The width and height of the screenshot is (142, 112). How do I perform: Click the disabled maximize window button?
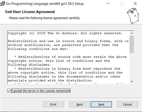coord(122,4)
